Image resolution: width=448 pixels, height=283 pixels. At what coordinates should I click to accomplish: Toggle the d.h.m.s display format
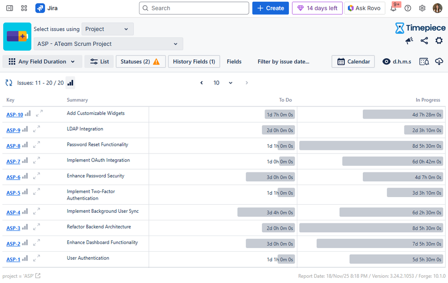coord(396,62)
